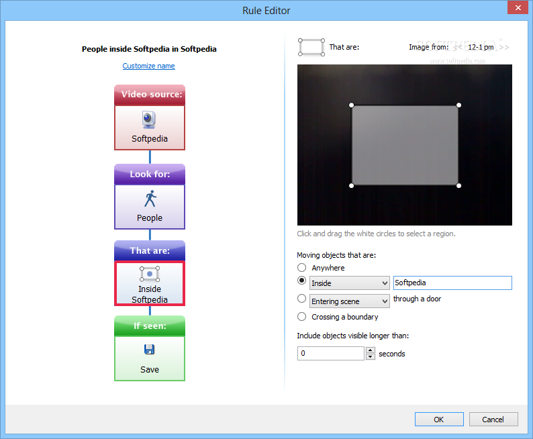The height and width of the screenshot is (439, 533).
Task: Click the top-left white region handle
Action: (352, 105)
